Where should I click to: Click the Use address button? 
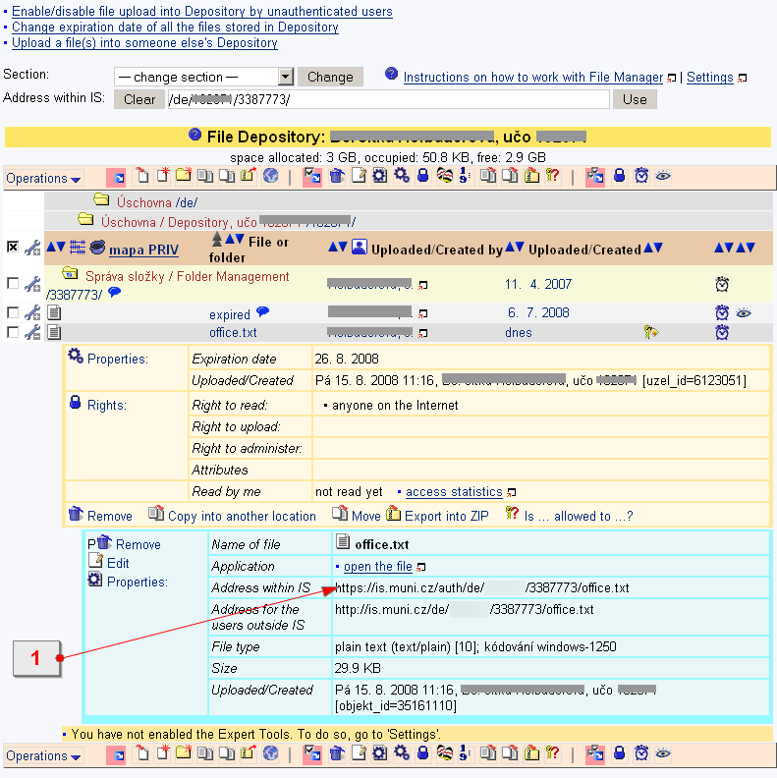(635, 99)
